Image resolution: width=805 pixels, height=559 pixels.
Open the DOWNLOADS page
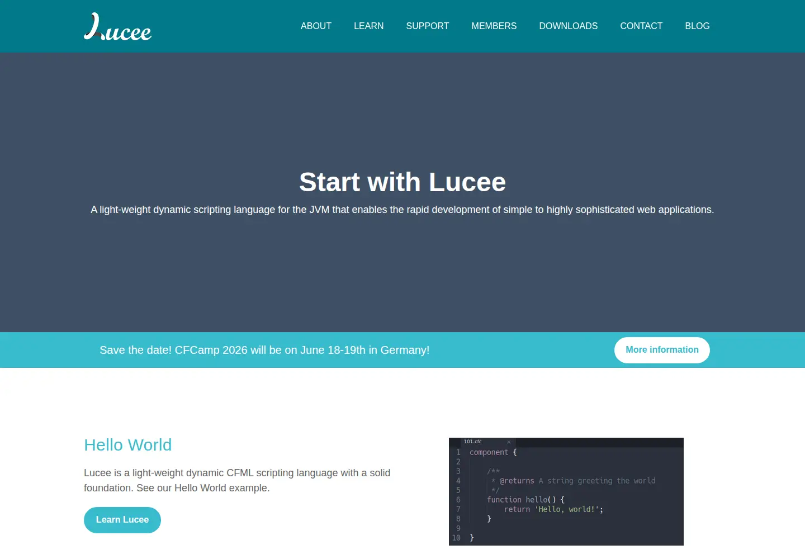point(569,26)
